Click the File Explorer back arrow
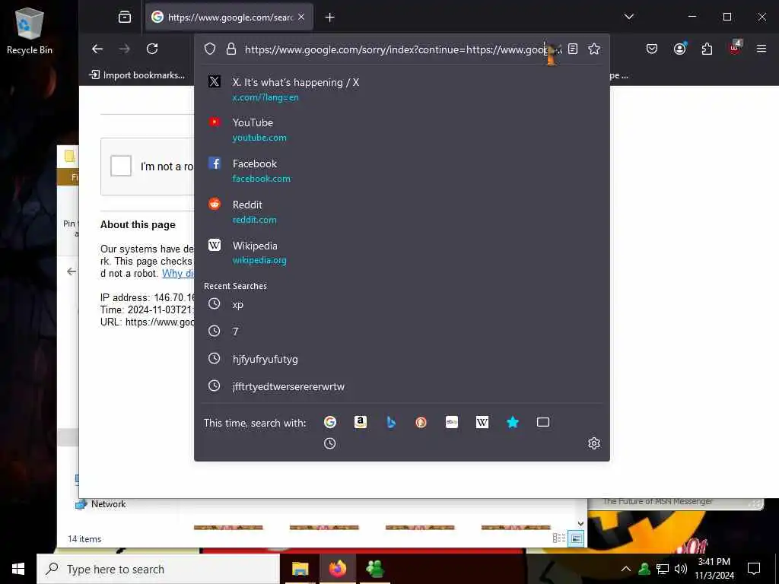 [72, 271]
